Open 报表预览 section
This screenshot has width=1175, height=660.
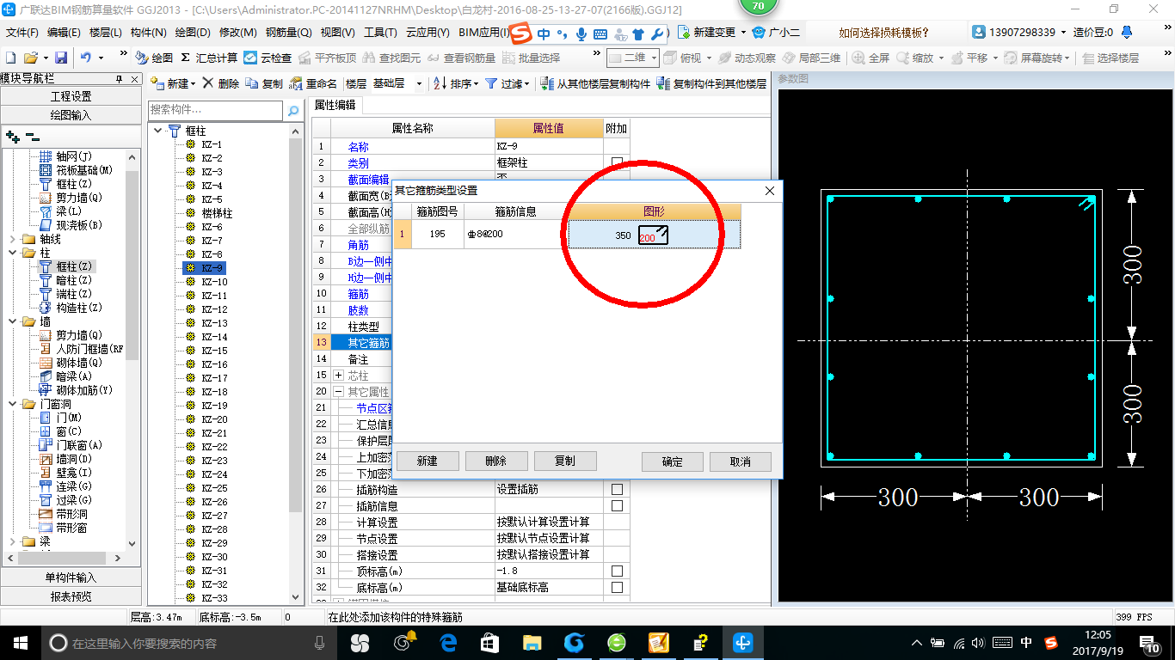pos(71,596)
